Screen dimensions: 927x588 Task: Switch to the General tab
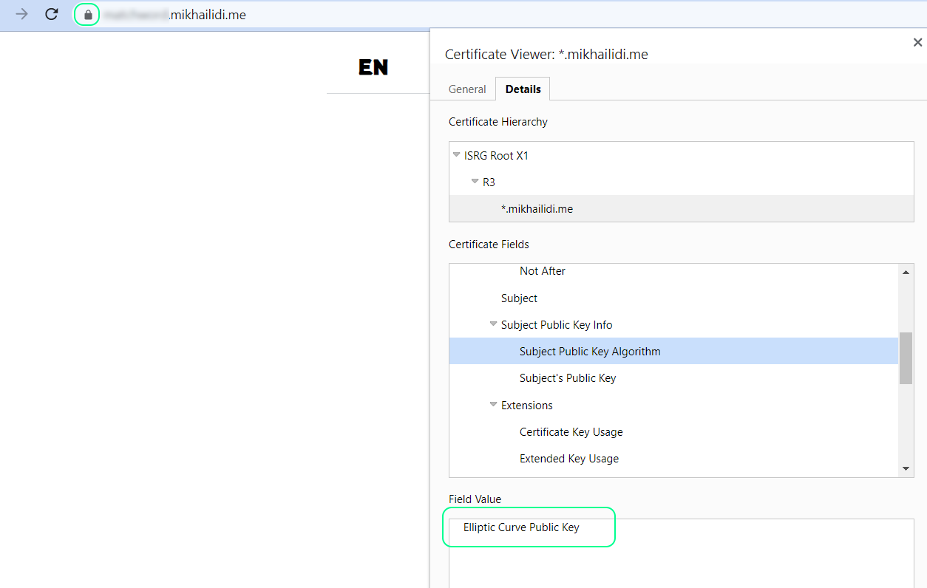467,89
